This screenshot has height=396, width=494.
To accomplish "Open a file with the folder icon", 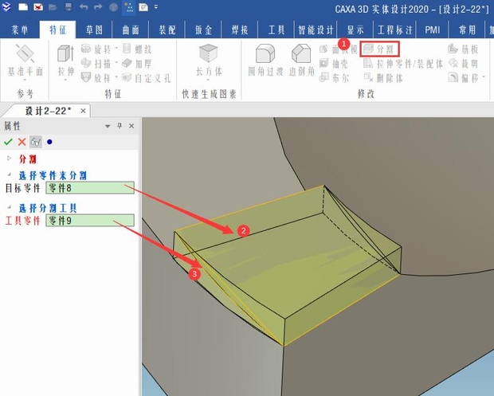I will [x=53, y=6].
